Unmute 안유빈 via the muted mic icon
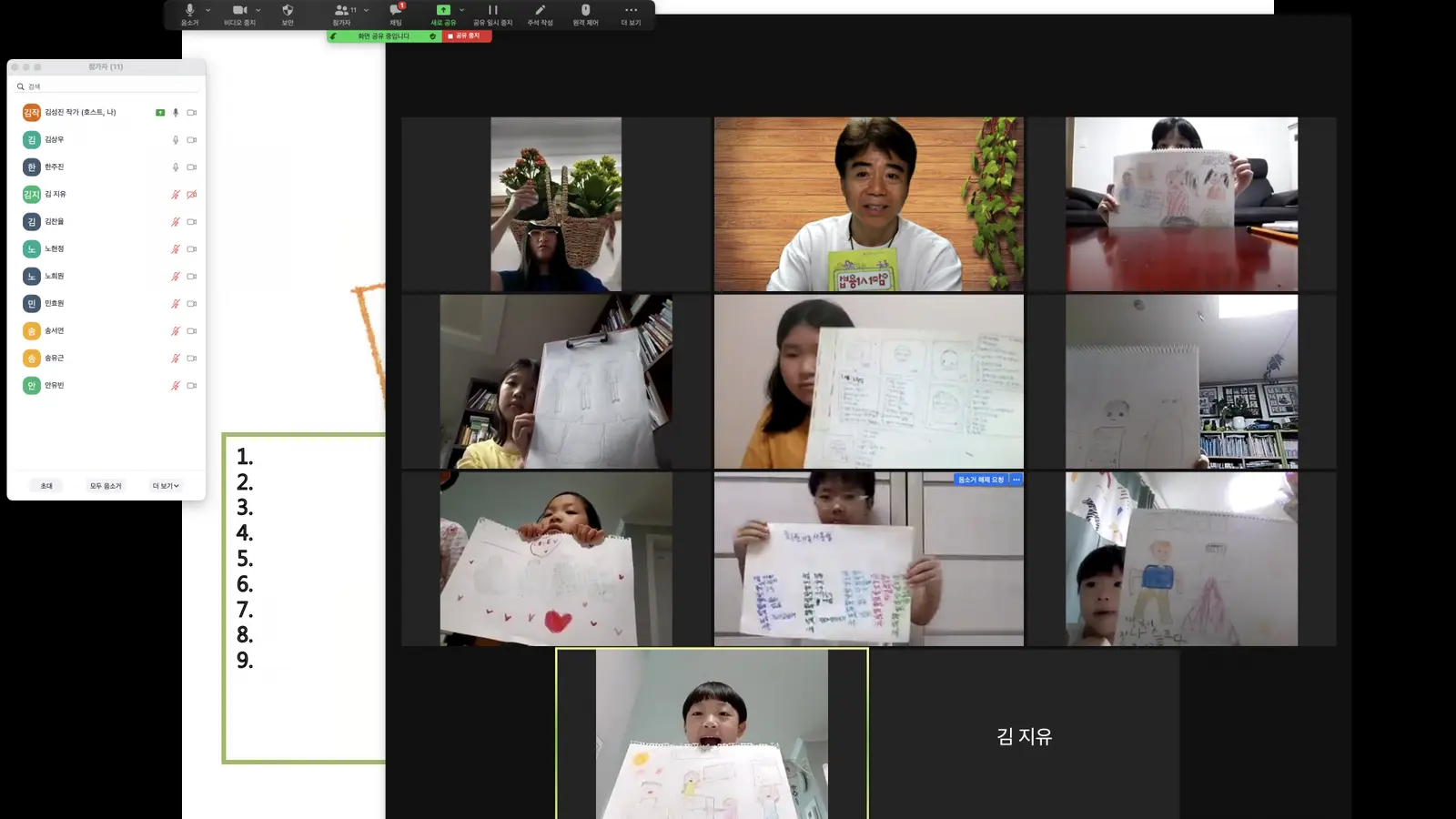The height and width of the screenshot is (819, 1456). click(x=176, y=386)
